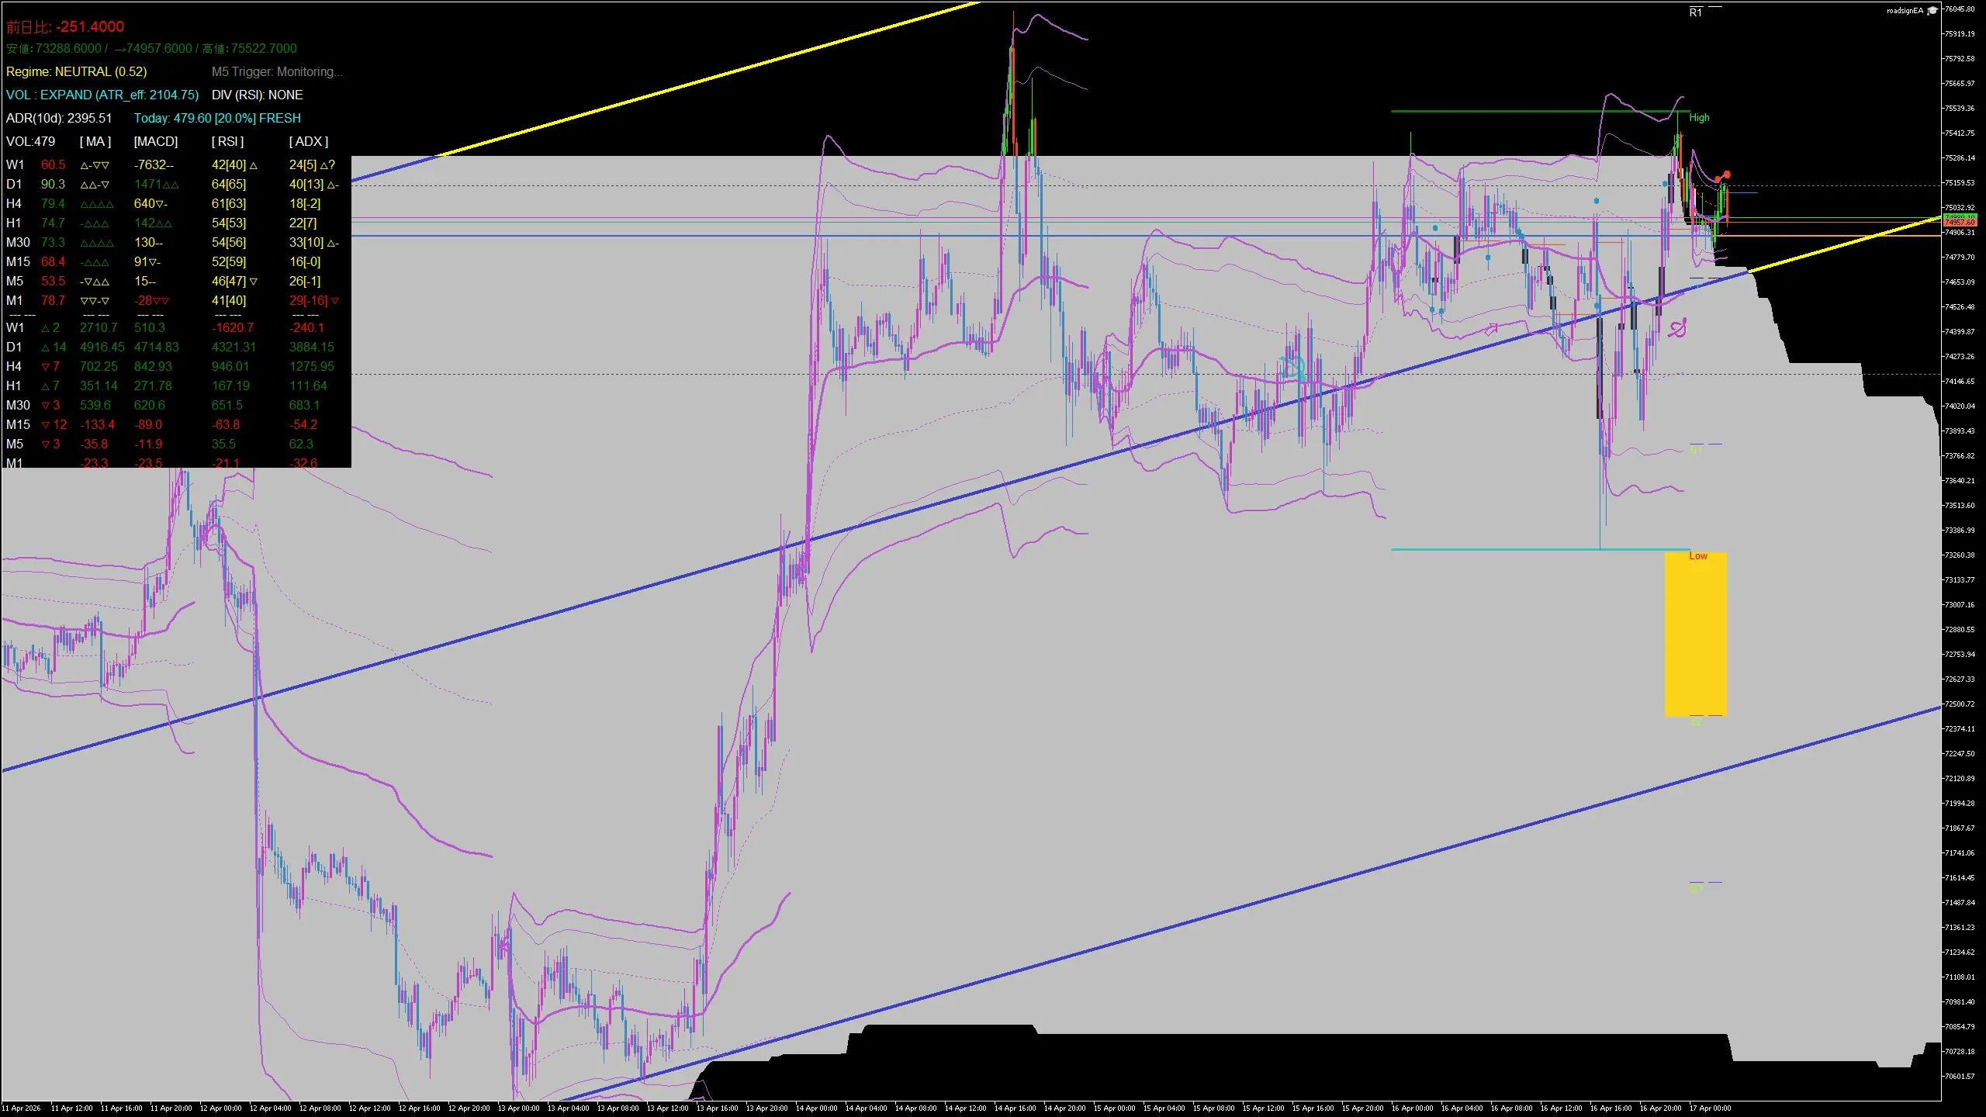This screenshot has width=1986, height=1117.
Task: Click the pink scissors-style symbol on the chart
Action: 1676,329
